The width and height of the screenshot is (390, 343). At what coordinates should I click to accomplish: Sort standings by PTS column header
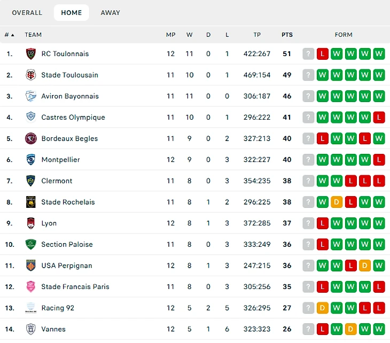click(287, 35)
